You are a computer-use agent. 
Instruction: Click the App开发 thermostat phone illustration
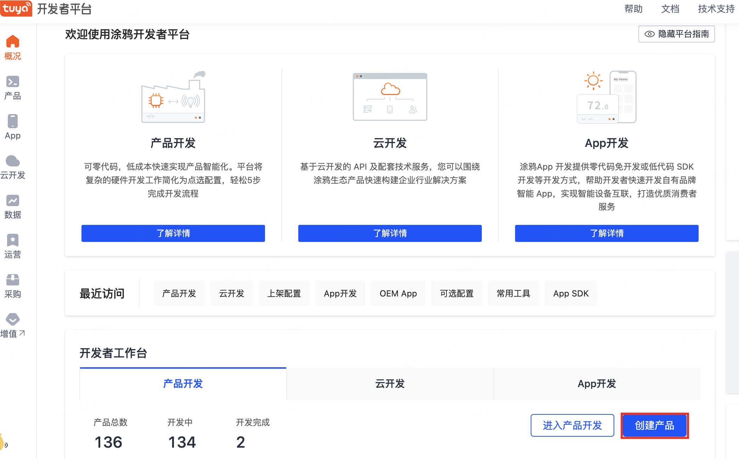607,97
